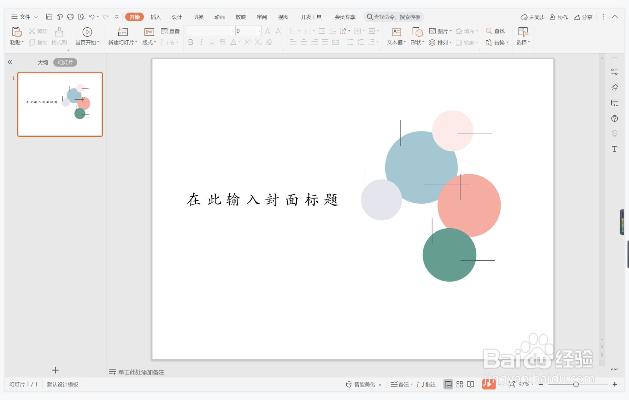
Task: Click the 分享 (Share) button
Action: 583,17
